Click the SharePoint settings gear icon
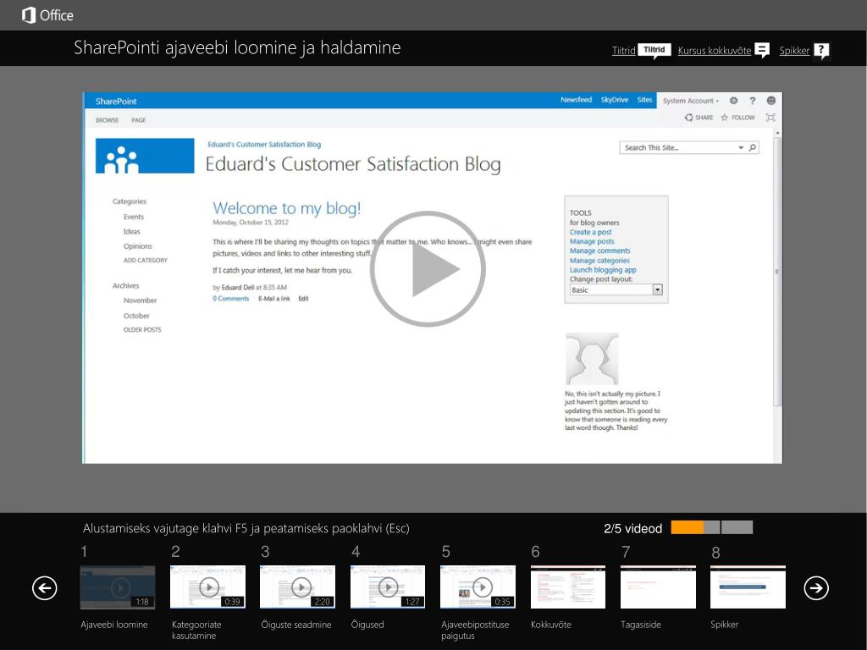The width and height of the screenshot is (867, 650). (734, 101)
